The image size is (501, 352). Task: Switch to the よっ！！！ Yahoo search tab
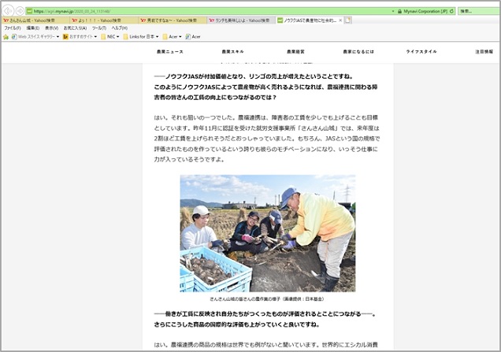[105, 20]
